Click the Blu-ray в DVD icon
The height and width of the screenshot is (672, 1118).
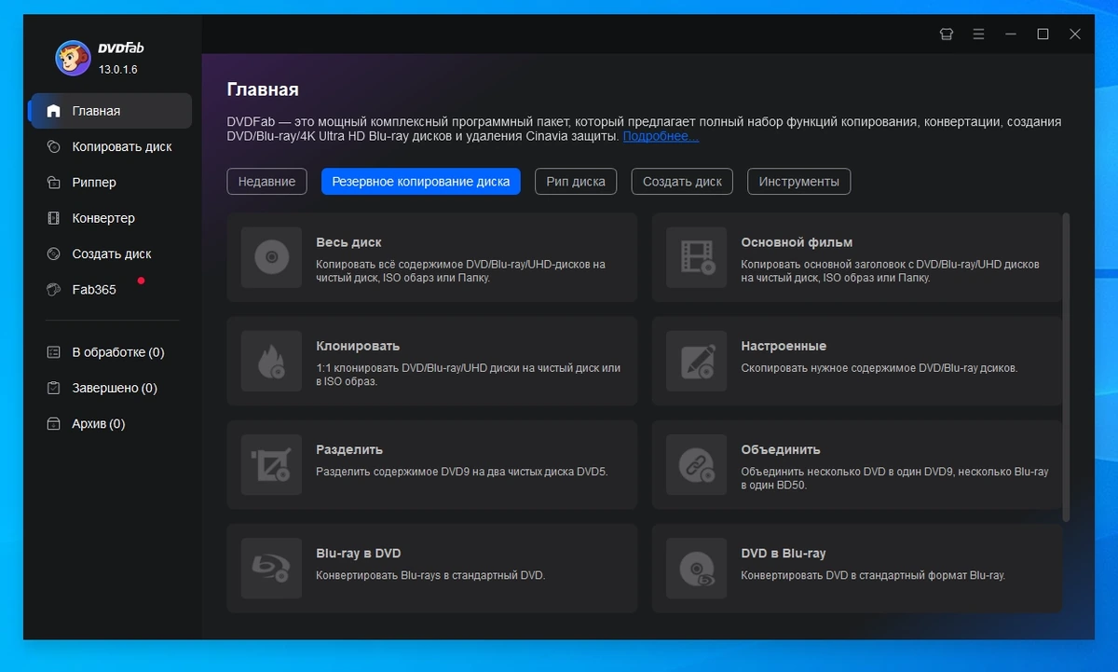pyautogui.click(x=271, y=568)
